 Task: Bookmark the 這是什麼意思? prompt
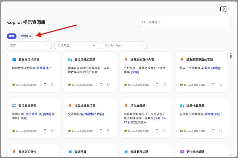[213, 131]
